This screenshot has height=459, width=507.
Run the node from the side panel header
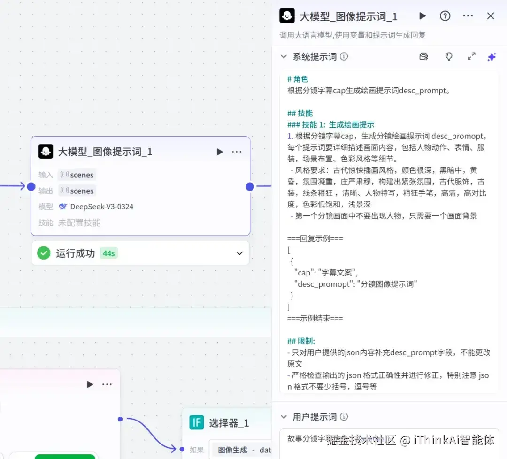point(422,16)
